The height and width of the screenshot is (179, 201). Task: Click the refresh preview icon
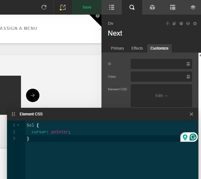click(44, 7)
